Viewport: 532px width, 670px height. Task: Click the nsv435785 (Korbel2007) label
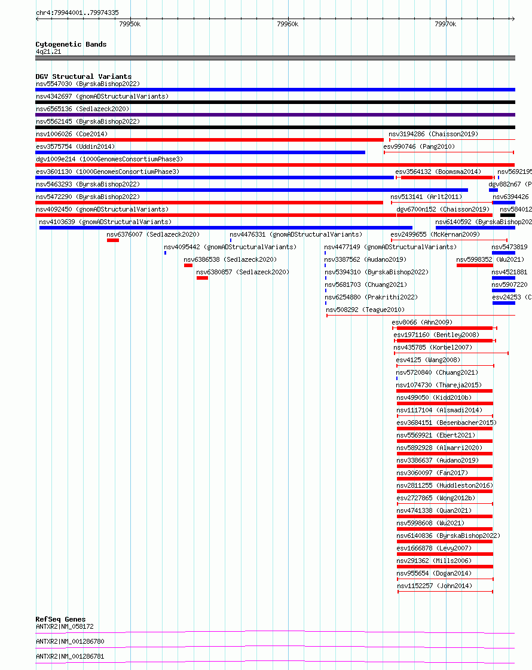pos(433,347)
